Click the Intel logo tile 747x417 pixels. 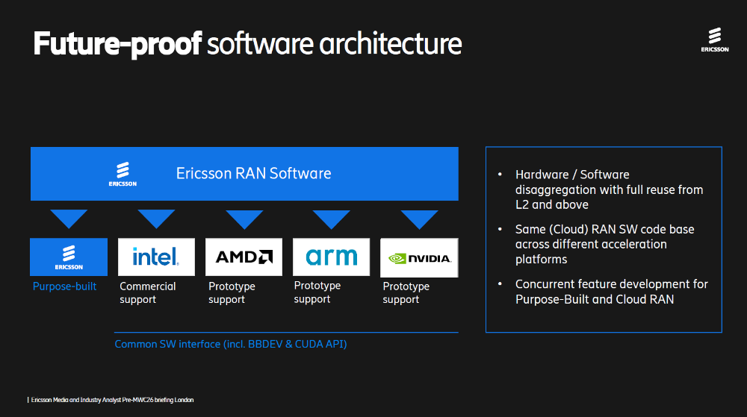tap(156, 257)
